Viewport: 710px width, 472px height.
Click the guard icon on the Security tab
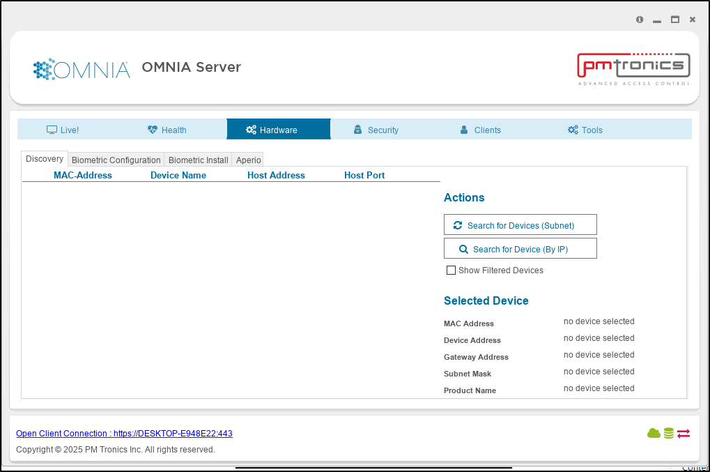(x=357, y=130)
